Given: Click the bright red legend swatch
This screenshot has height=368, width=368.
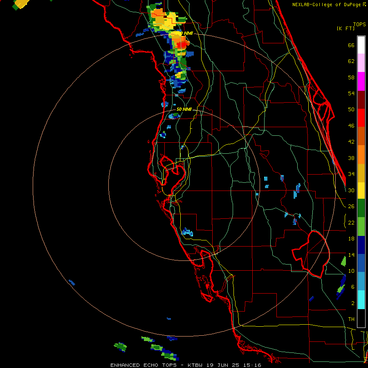Looking at the screenshot, I should click(x=361, y=118).
